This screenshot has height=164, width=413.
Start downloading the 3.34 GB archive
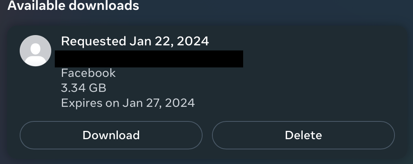pyautogui.click(x=111, y=135)
